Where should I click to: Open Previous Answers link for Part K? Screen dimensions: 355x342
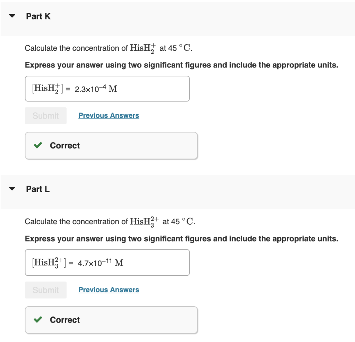(x=109, y=115)
